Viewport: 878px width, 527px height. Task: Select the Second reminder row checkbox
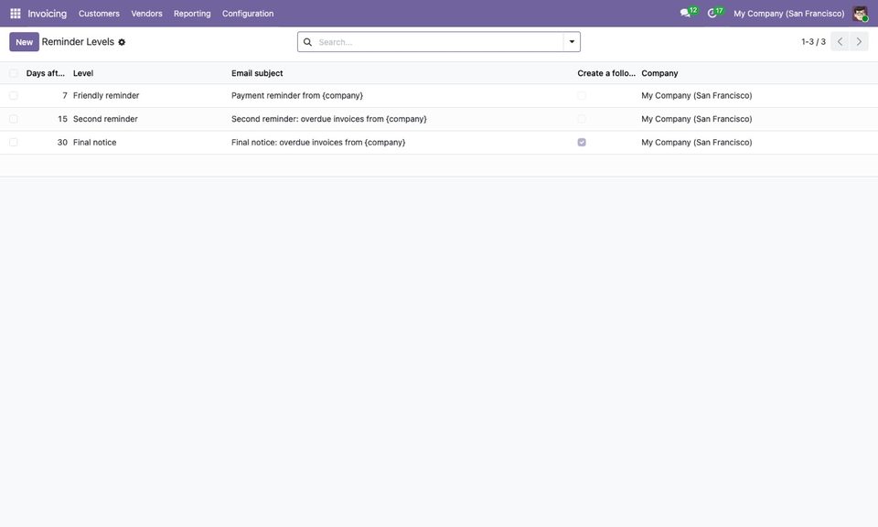pyautogui.click(x=14, y=119)
